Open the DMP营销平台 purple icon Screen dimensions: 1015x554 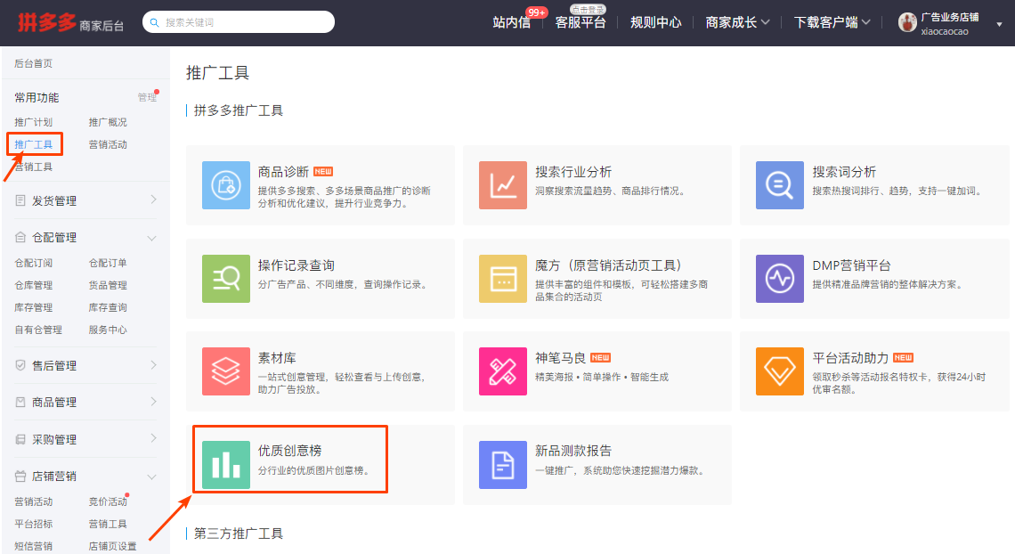(779, 278)
